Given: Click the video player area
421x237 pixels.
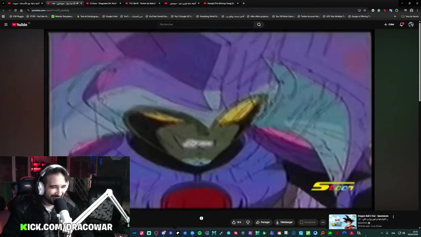Looking at the screenshot, I should tap(209, 119).
